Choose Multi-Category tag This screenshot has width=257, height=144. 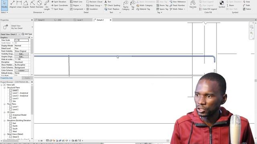point(145,5)
